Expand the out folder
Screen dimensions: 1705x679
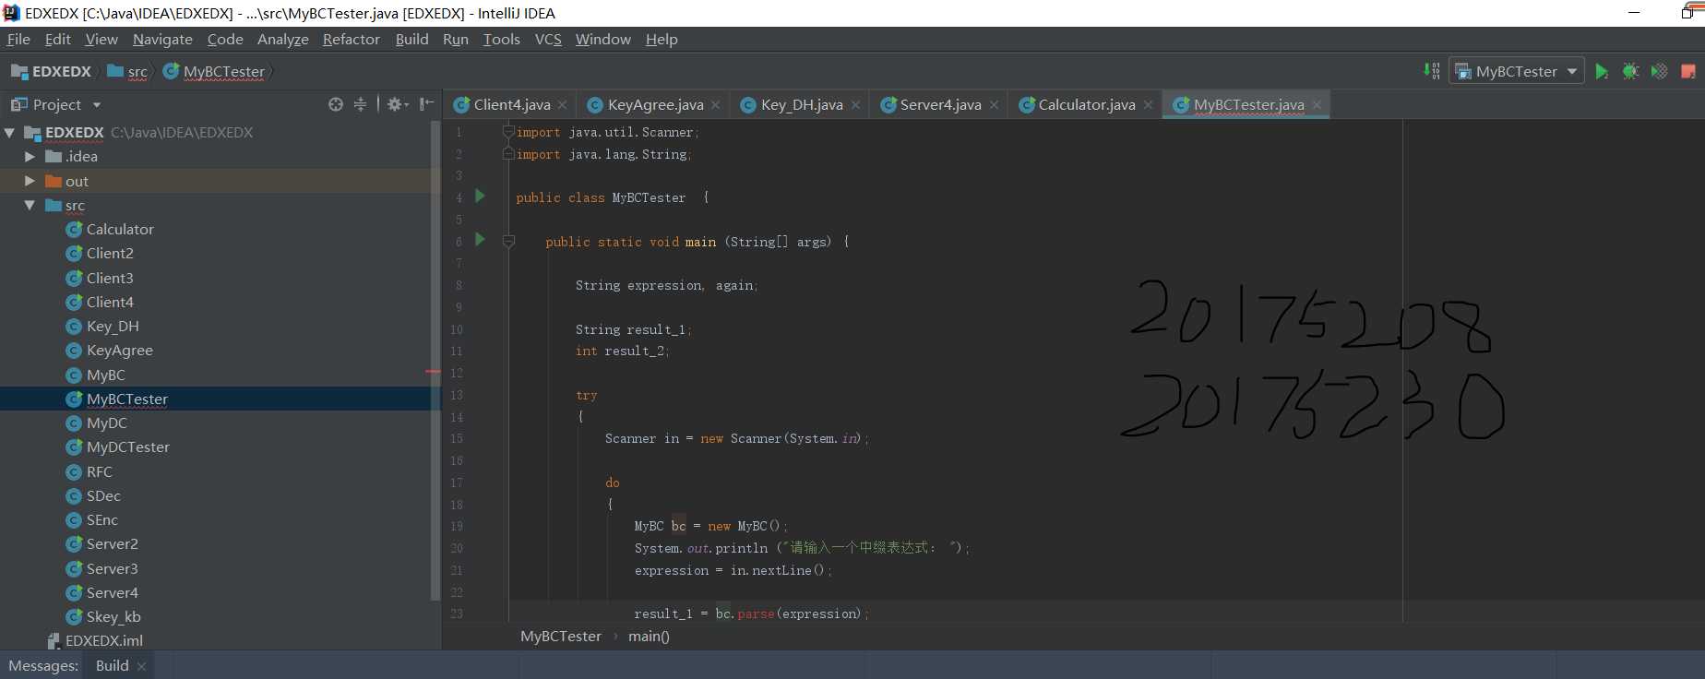pyautogui.click(x=30, y=181)
